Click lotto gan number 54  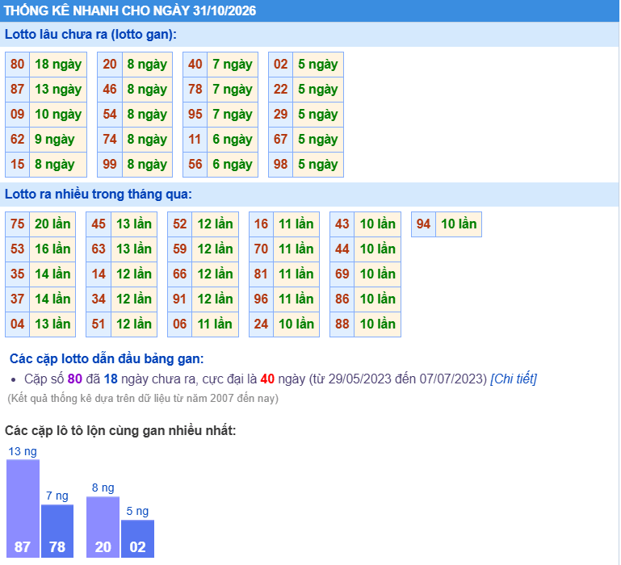[110, 115]
